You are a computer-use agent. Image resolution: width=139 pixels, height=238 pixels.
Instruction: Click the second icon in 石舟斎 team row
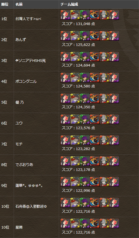tap(75, 202)
